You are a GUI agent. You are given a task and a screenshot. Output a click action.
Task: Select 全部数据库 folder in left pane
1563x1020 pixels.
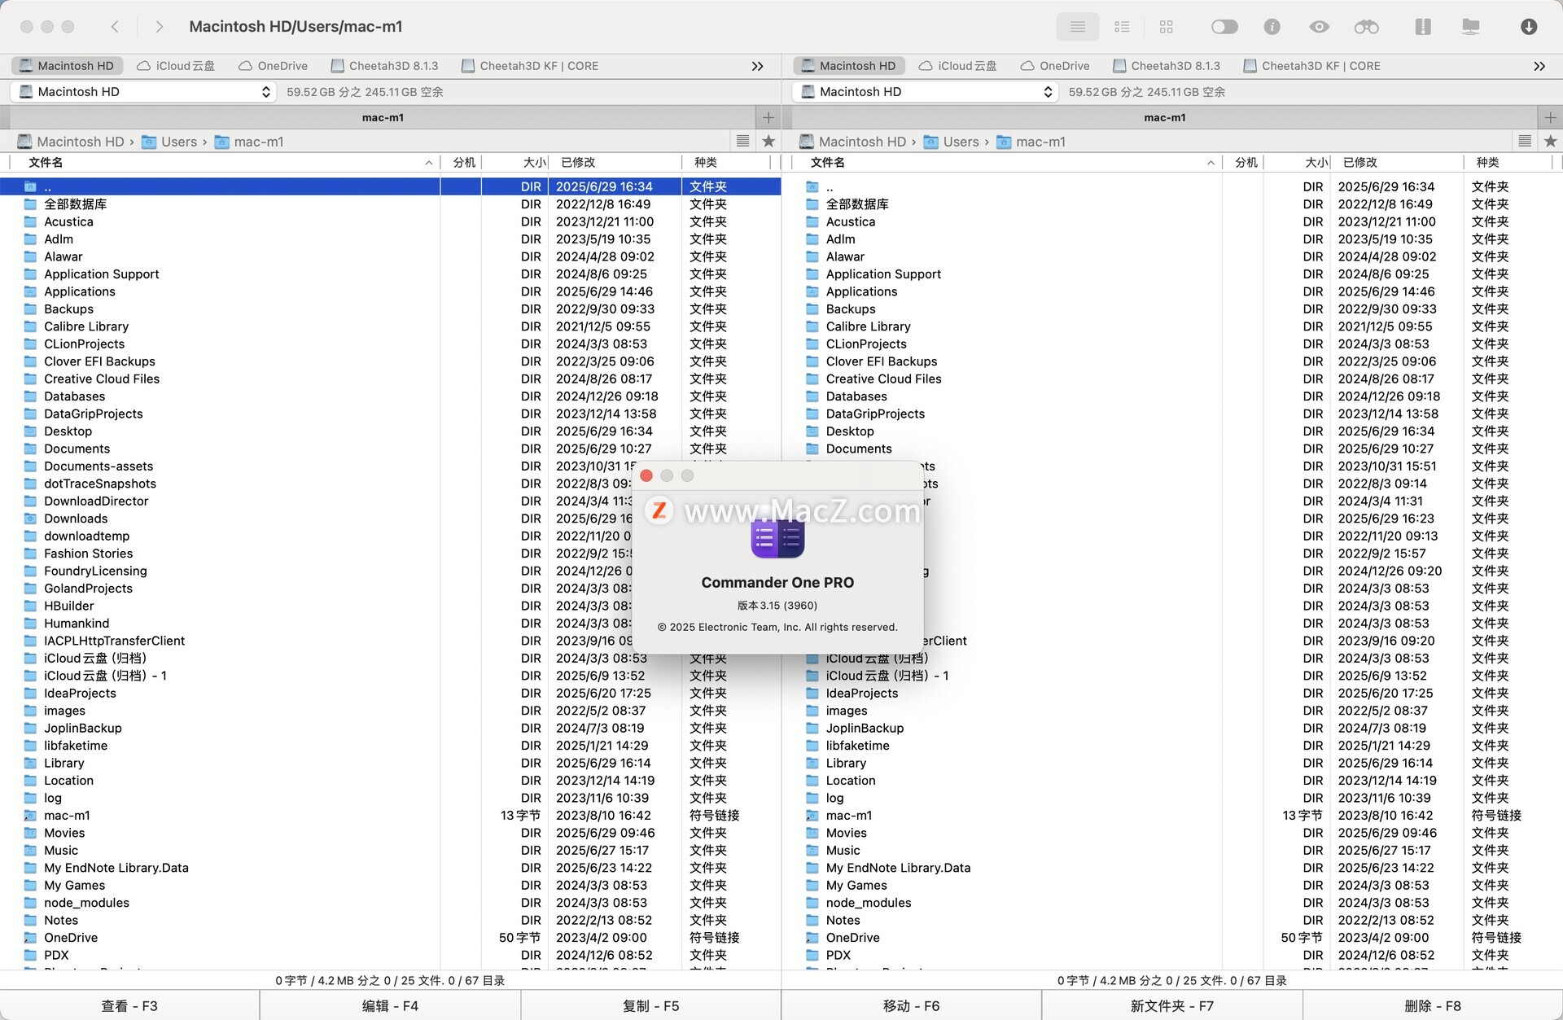click(x=391, y=204)
